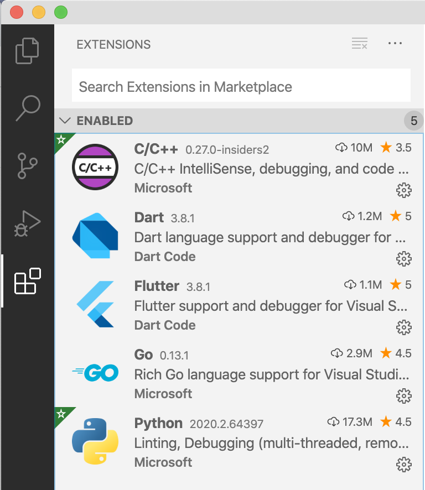The image size is (425, 490).
Task: Click the C/C++ extension logo
Action: click(x=95, y=167)
